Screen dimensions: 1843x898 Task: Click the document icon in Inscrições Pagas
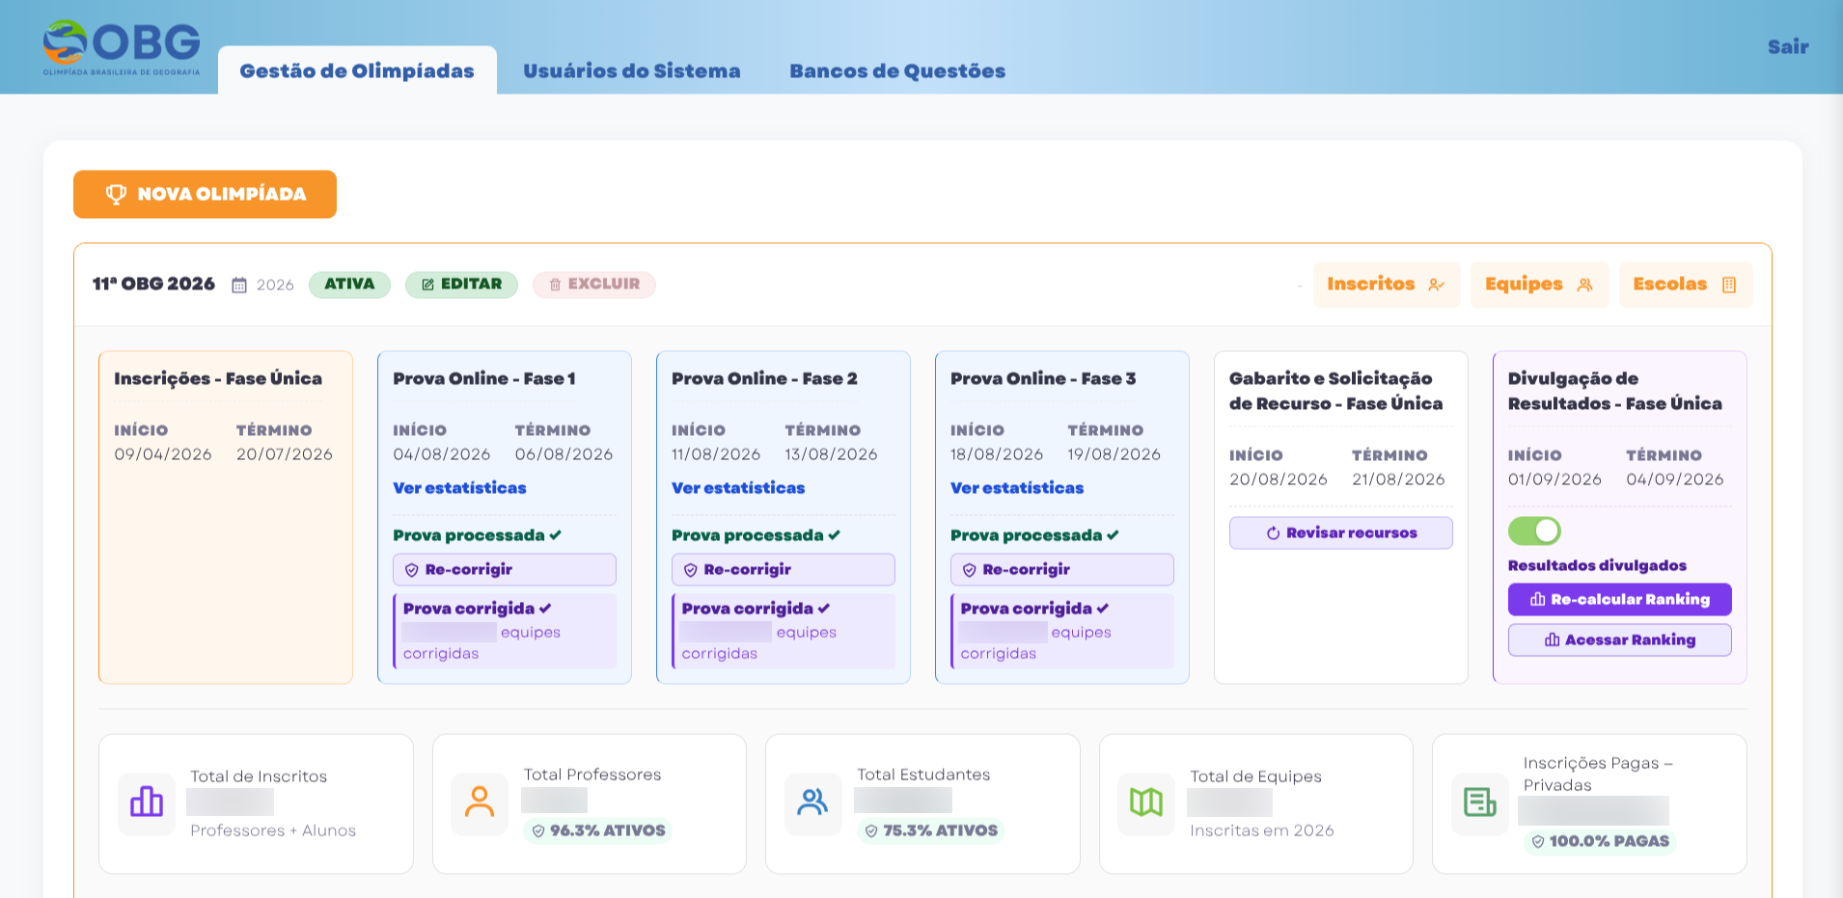(x=1480, y=803)
